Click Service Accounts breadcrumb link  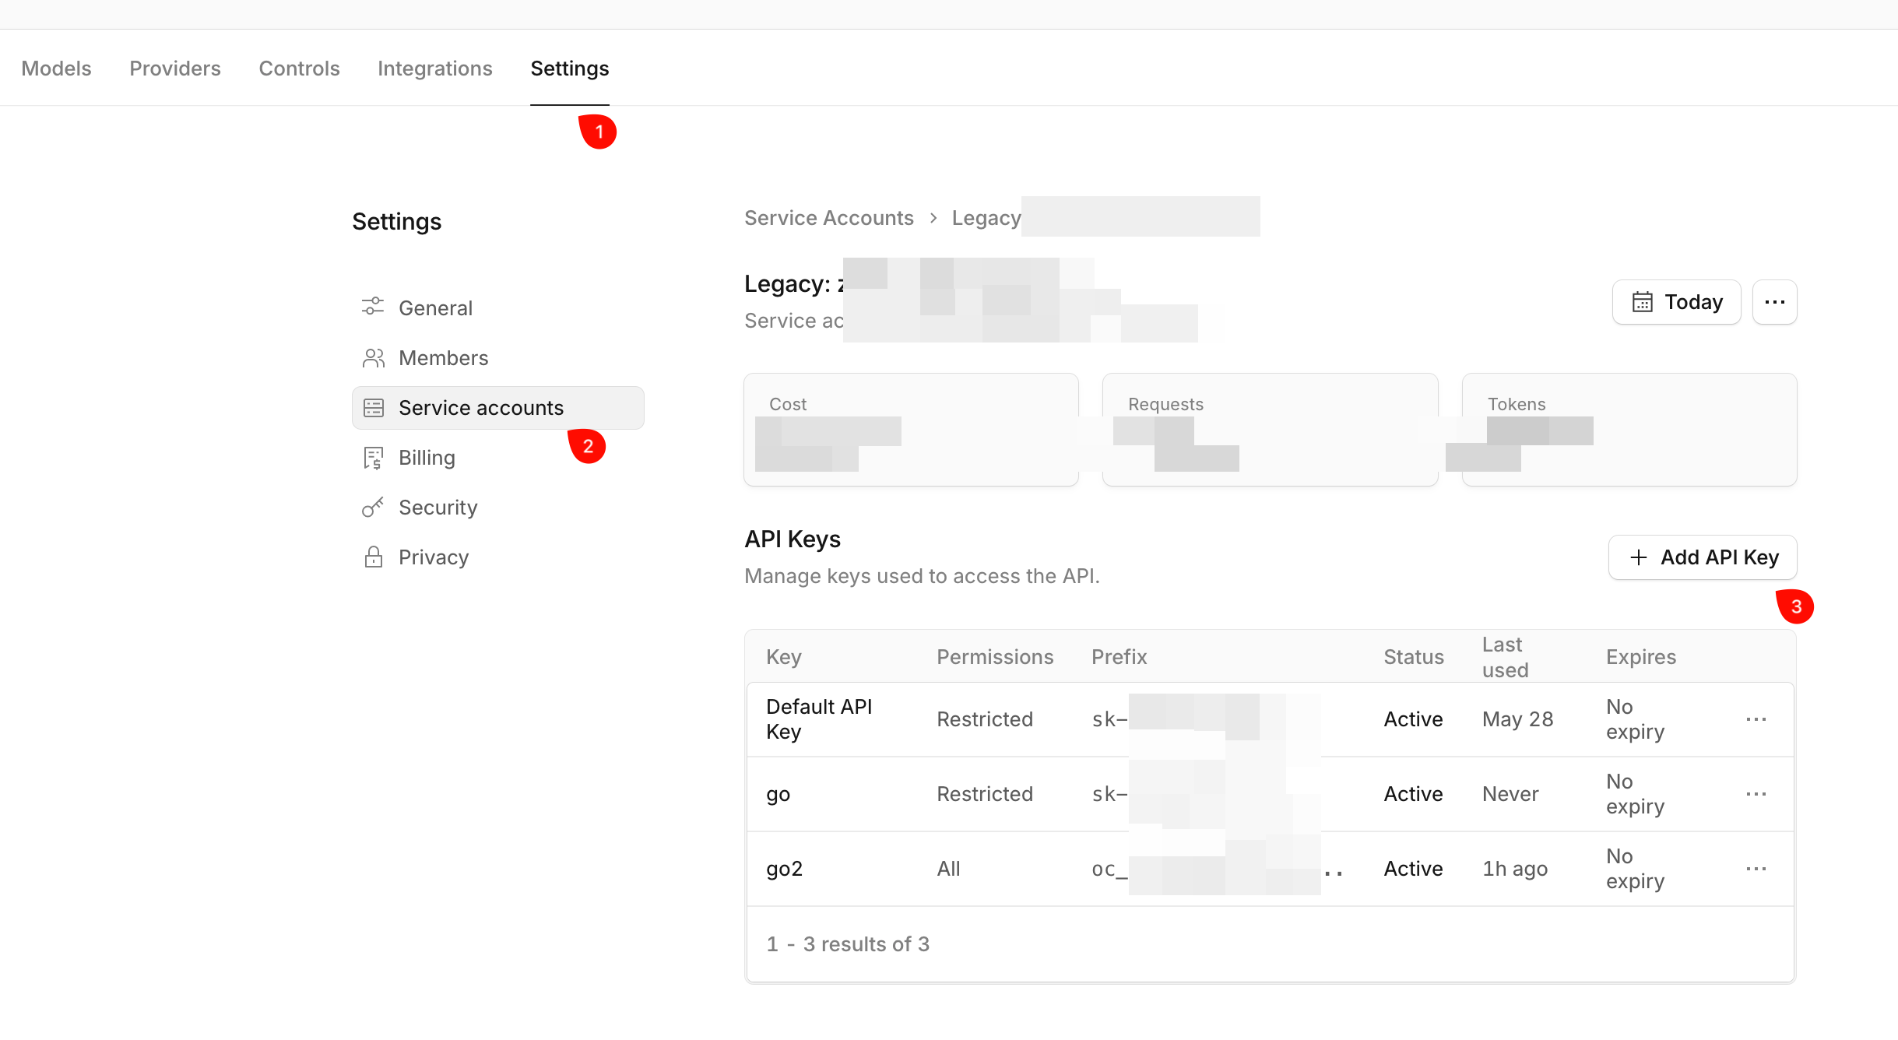coord(829,218)
